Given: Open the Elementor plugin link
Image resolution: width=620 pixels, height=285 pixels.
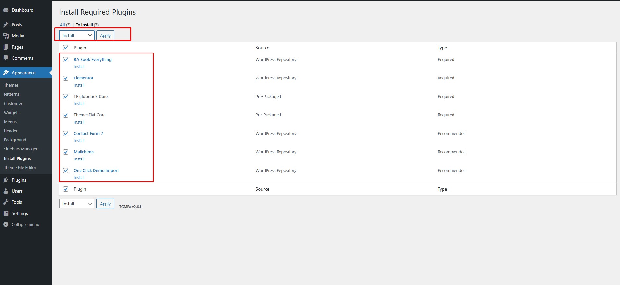Looking at the screenshot, I should point(83,78).
